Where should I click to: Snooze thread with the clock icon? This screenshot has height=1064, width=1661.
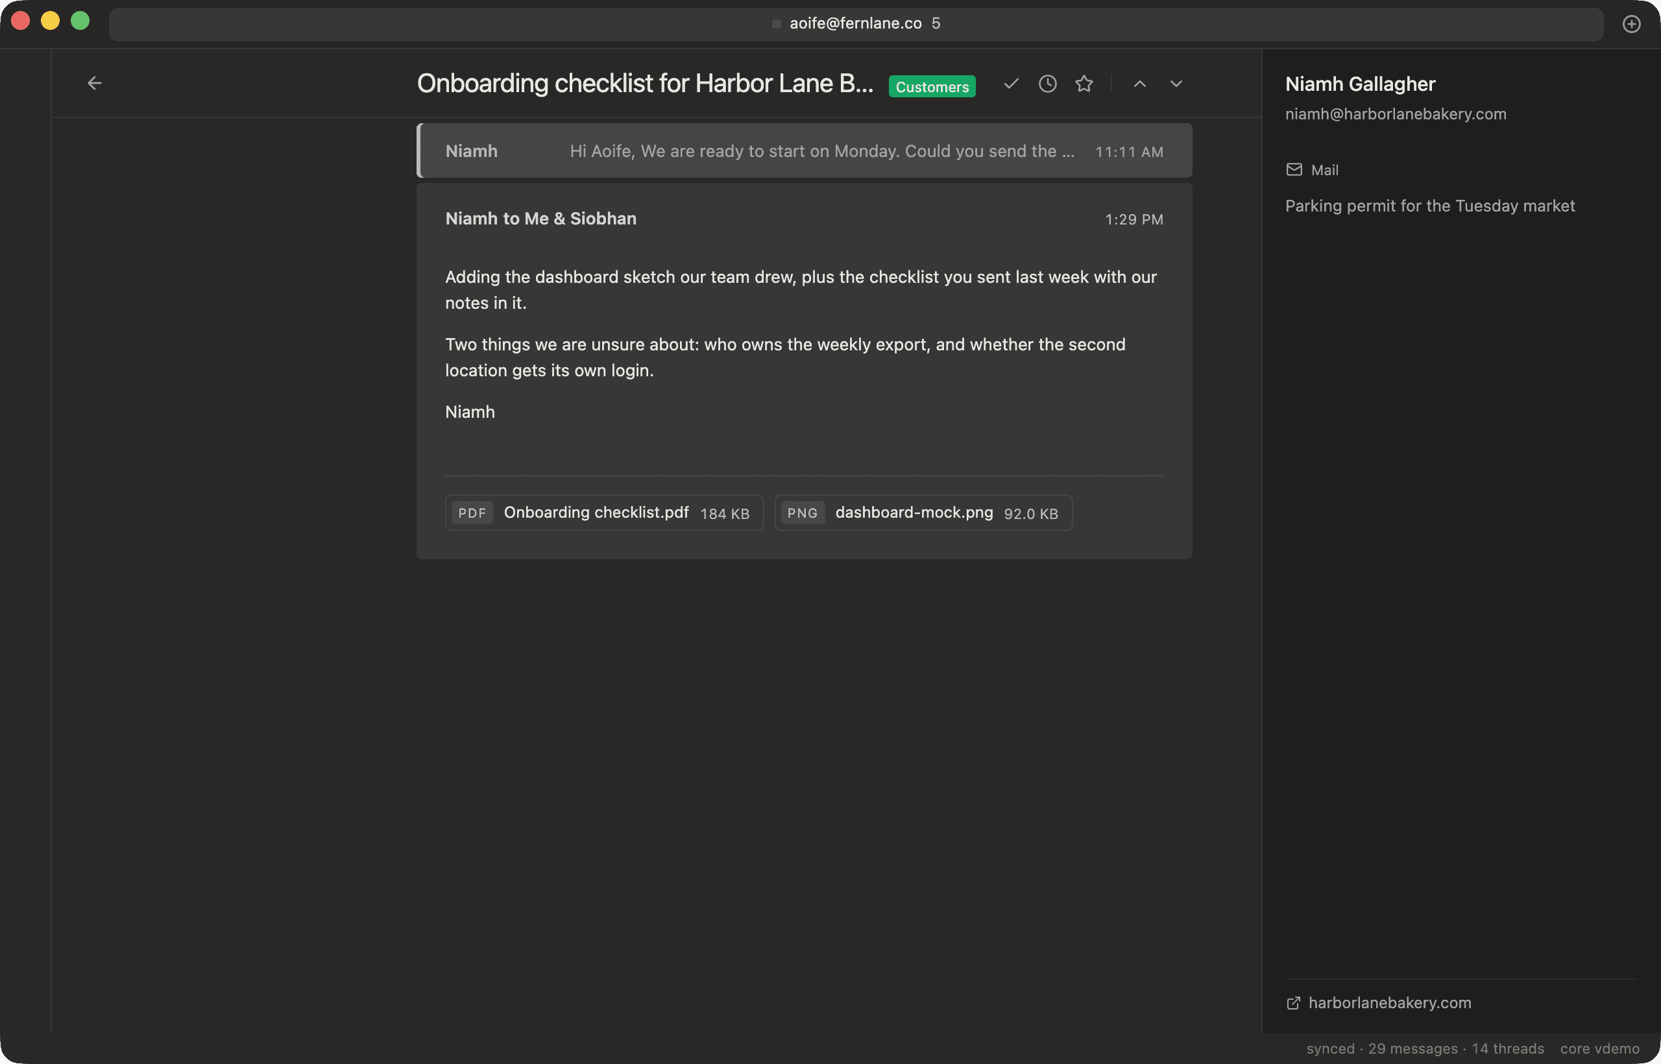pos(1047,84)
